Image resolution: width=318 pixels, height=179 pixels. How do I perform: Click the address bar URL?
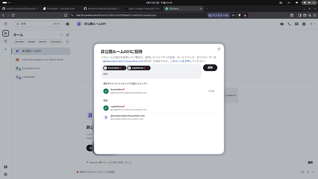tap(116, 15)
